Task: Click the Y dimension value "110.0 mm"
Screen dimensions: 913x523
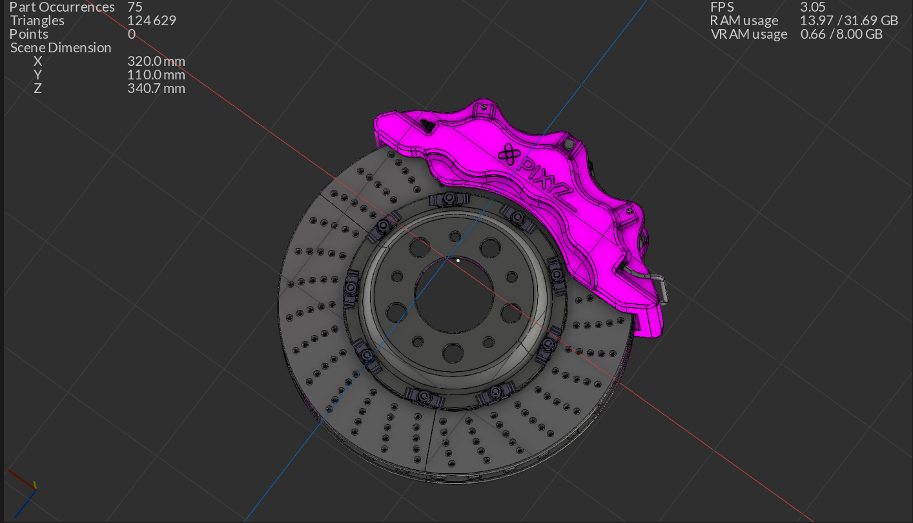Action: [x=156, y=75]
